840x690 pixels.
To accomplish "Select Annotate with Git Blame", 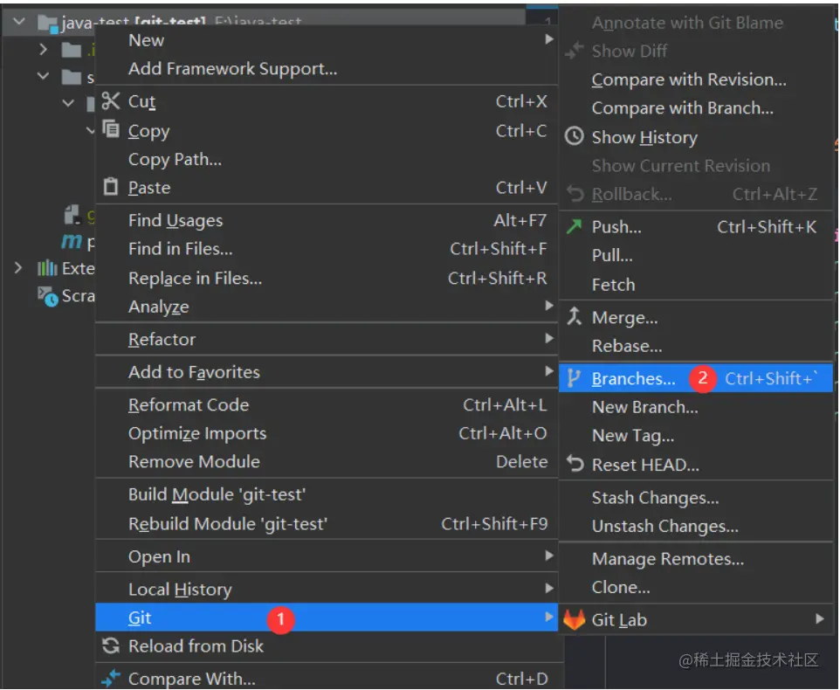I will point(695,23).
